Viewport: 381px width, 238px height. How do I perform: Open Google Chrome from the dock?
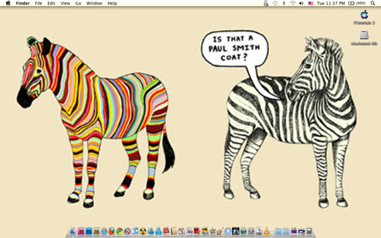click(120, 231)
